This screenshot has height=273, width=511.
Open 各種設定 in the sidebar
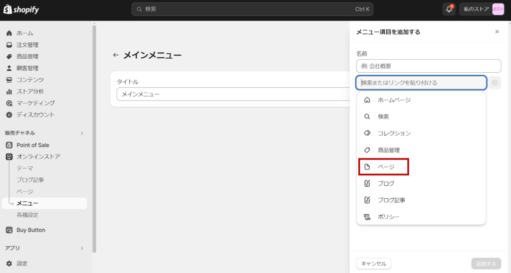click(x=28, y=215)
